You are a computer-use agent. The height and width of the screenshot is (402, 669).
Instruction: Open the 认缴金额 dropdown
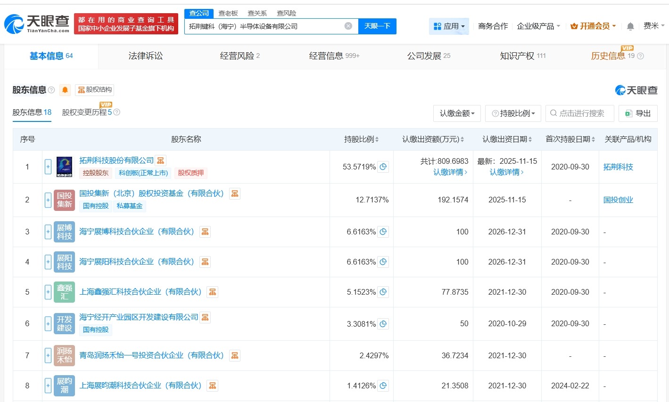[x=456, y=113]
